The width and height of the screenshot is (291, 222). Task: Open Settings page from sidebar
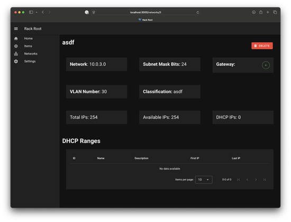(30, 61)
